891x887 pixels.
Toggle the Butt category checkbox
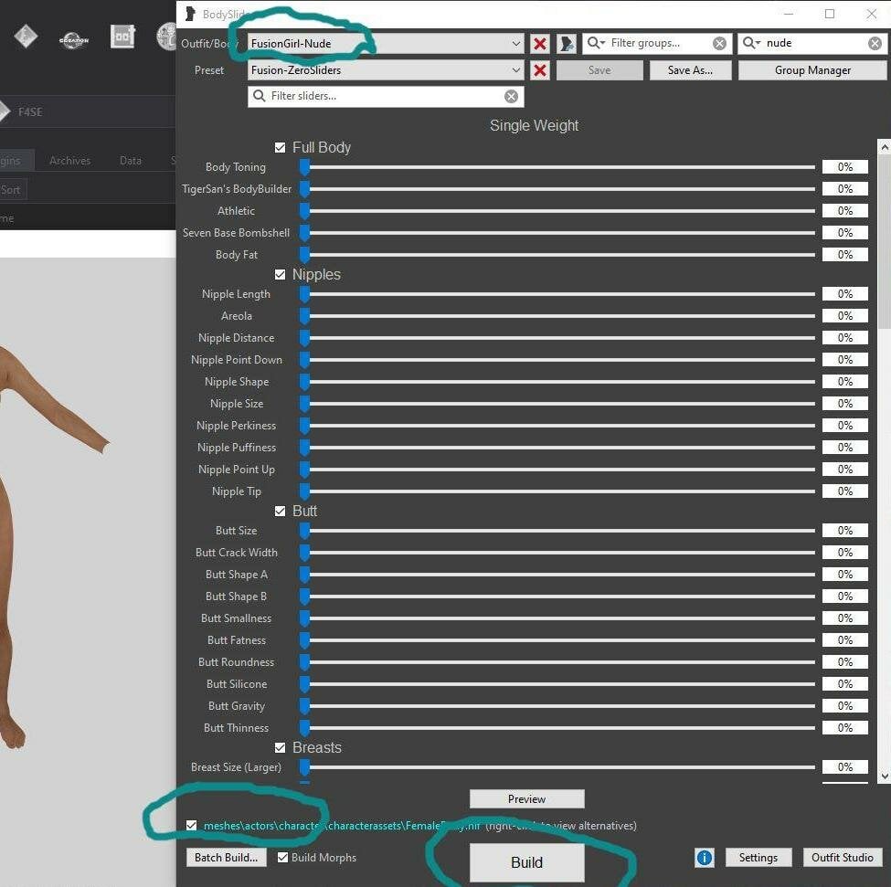pos(281,511)
